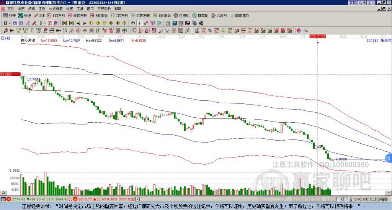
Task: Open the 赢家轮 wheel tool
Action: point(200,15)
